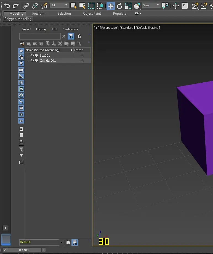Click the Polygon Modeling panel button
The width and height of the screenshot is (213, 254).
tap(18, 19)
